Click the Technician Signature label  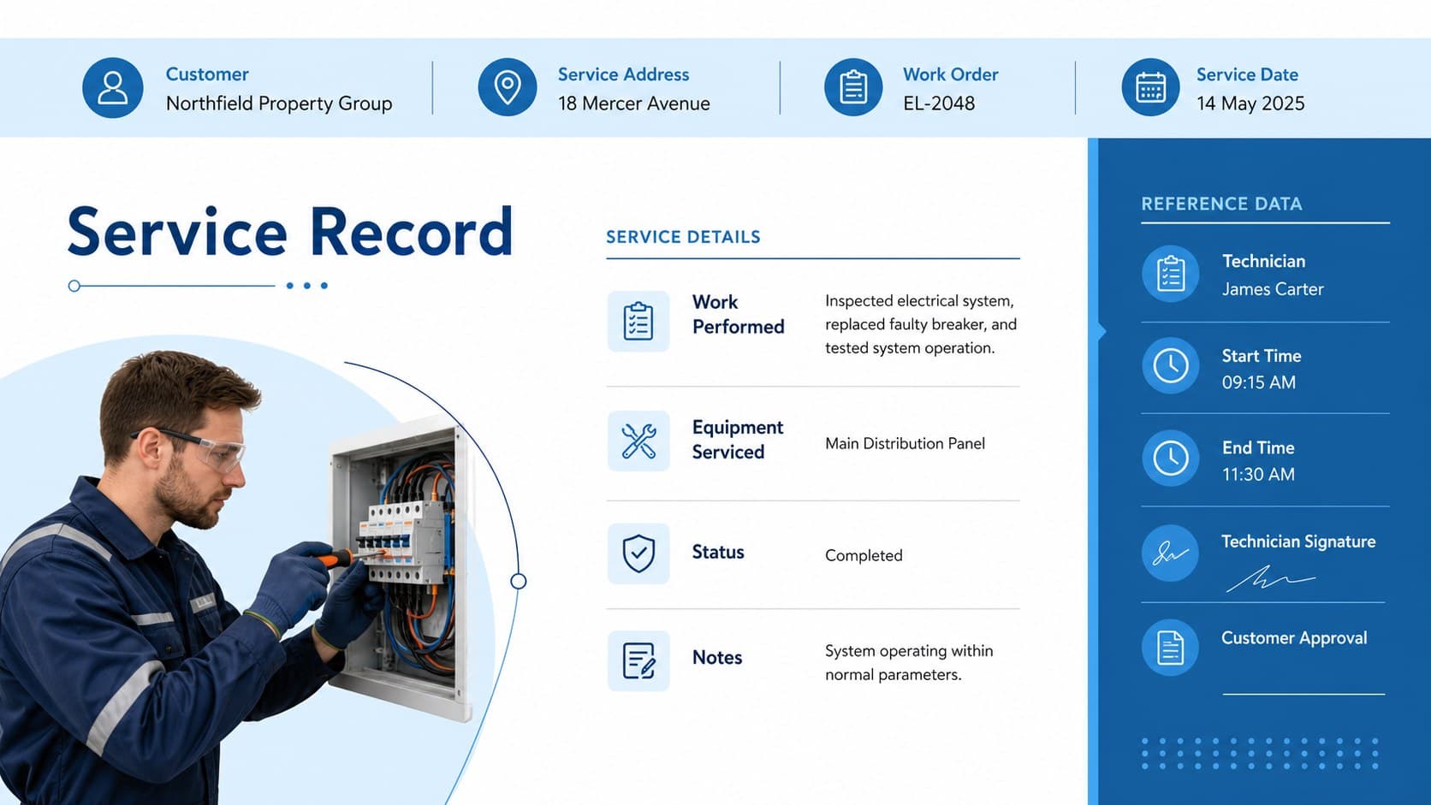tap(1298, 542)
